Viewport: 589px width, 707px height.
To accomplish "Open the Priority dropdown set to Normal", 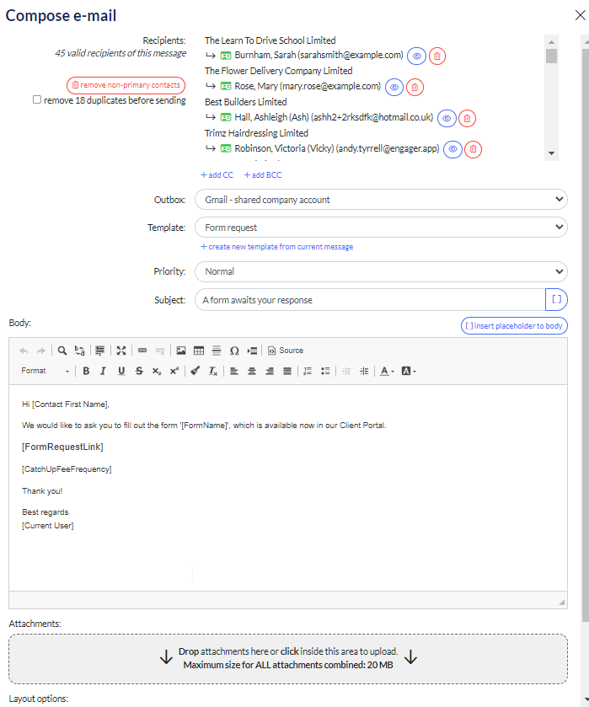I will click(x=381, y=271).
